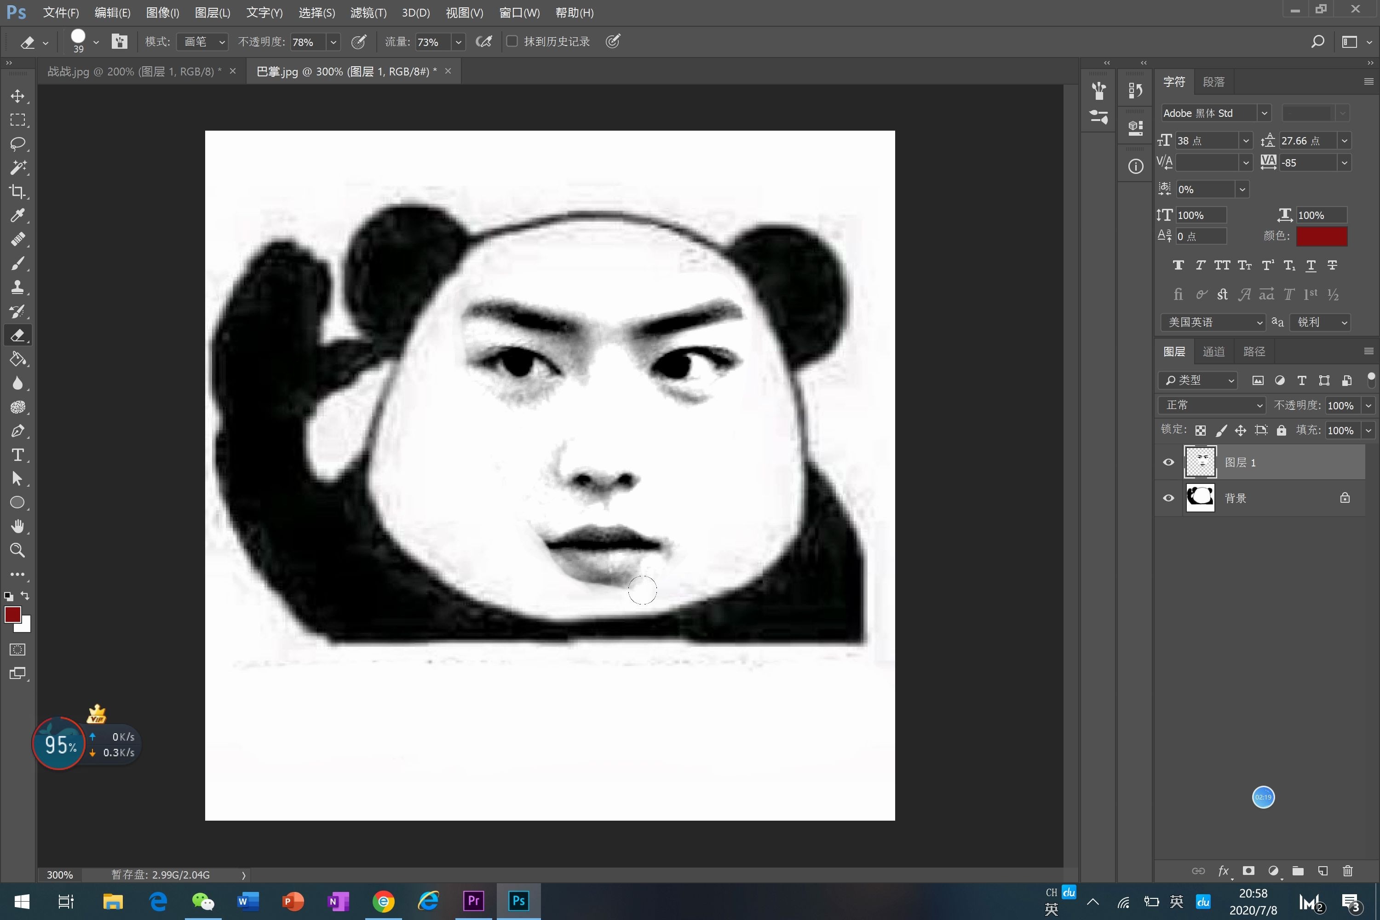The width and height of the screenshot is (1380, 920).
Task: Choose the Crop tool
Action: click(x=17, y=192)
